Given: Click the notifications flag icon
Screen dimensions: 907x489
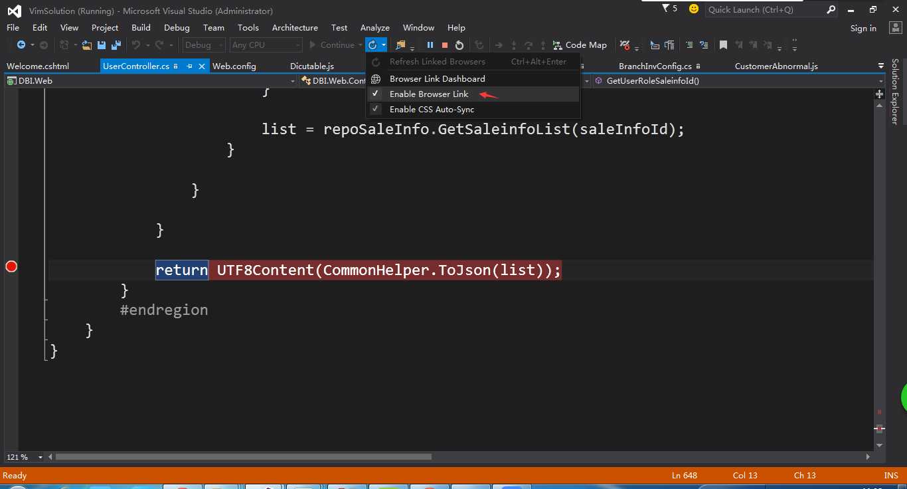Looking at the screenshot, I should click(666, 9).
